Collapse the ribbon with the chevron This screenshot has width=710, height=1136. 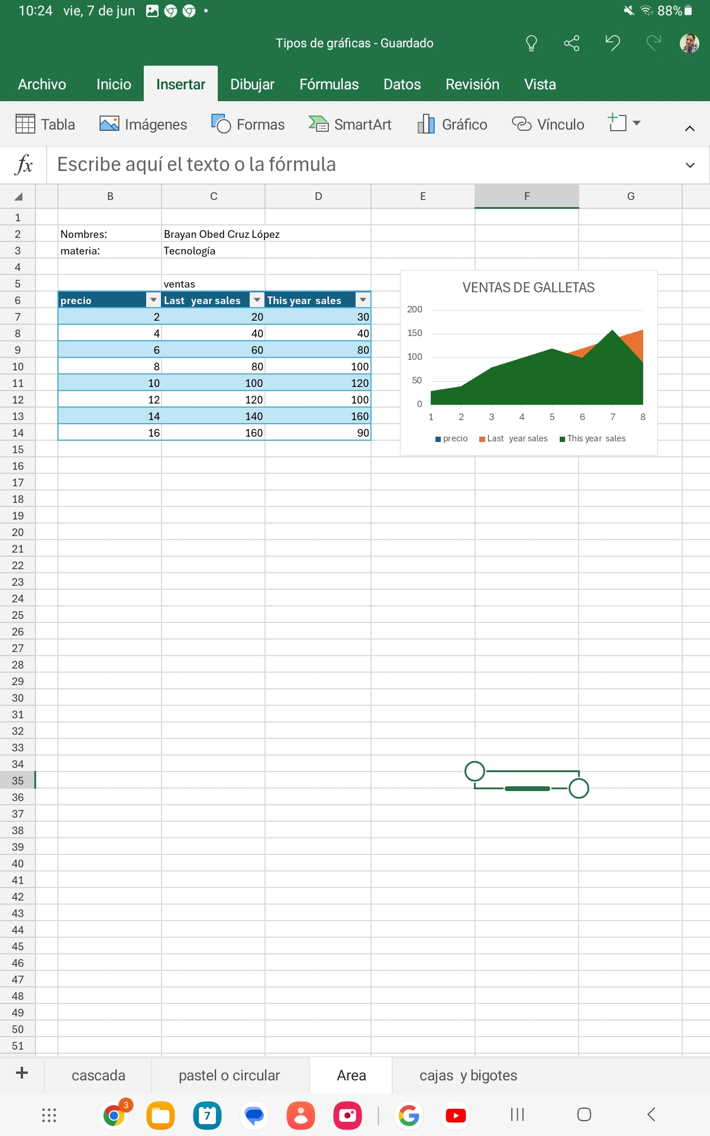[x=689, y=128]
